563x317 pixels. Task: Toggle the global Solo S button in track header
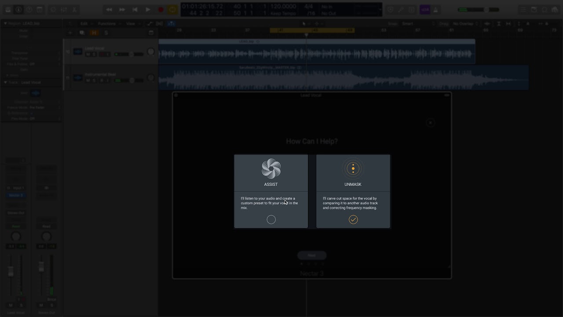point(106,33)
